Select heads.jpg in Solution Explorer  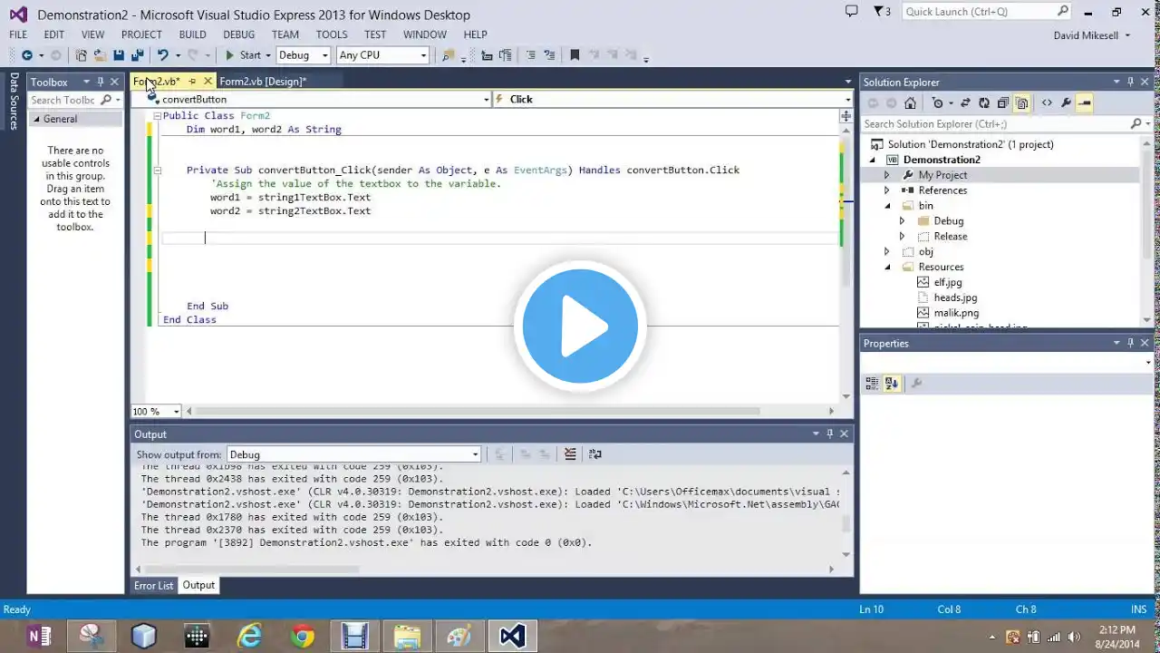[x=955, y=297]
